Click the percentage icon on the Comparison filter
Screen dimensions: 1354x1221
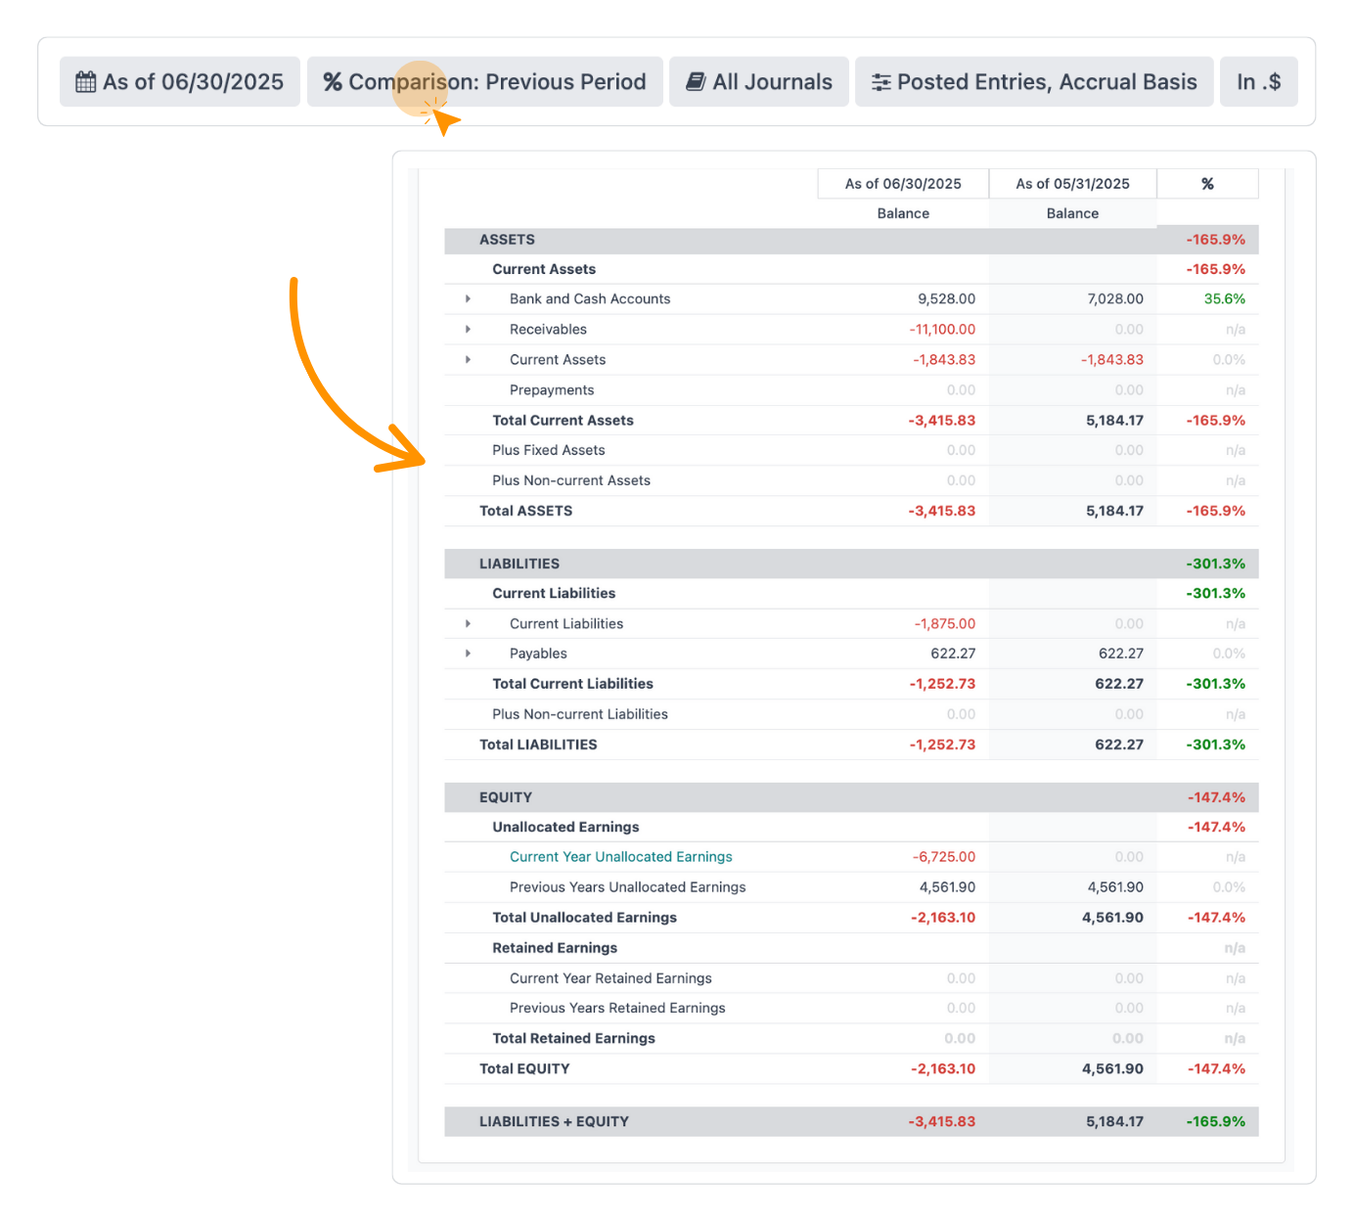pos(332,81)
